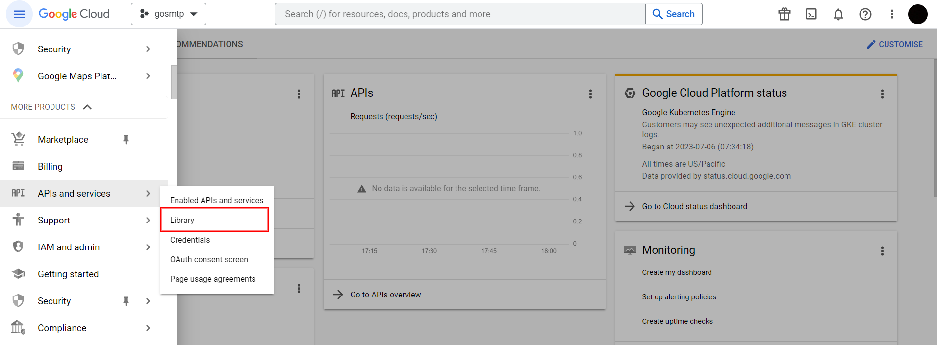Click the Getting started graduation cap icon
The image size is (937, 345).
pos(18,273)
